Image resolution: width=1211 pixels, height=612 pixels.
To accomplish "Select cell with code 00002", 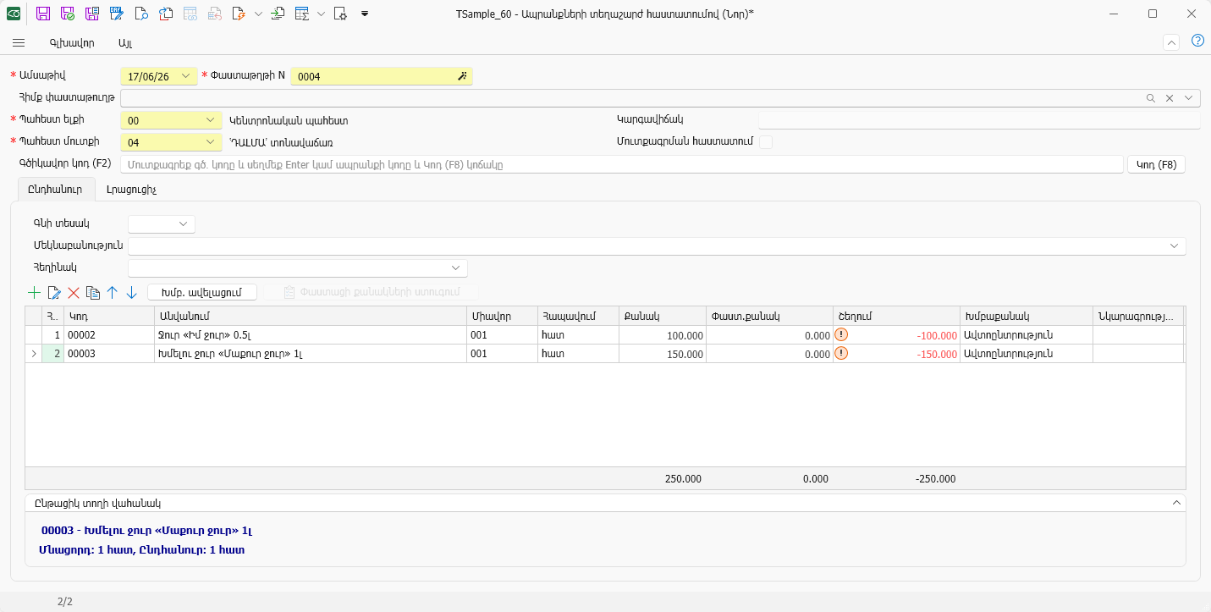I will point(108,335).
